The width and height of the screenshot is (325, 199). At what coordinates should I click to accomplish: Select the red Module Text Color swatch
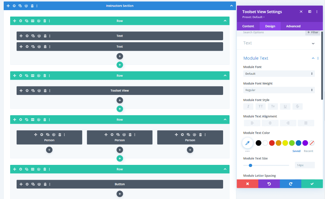(x=271, y=143)
